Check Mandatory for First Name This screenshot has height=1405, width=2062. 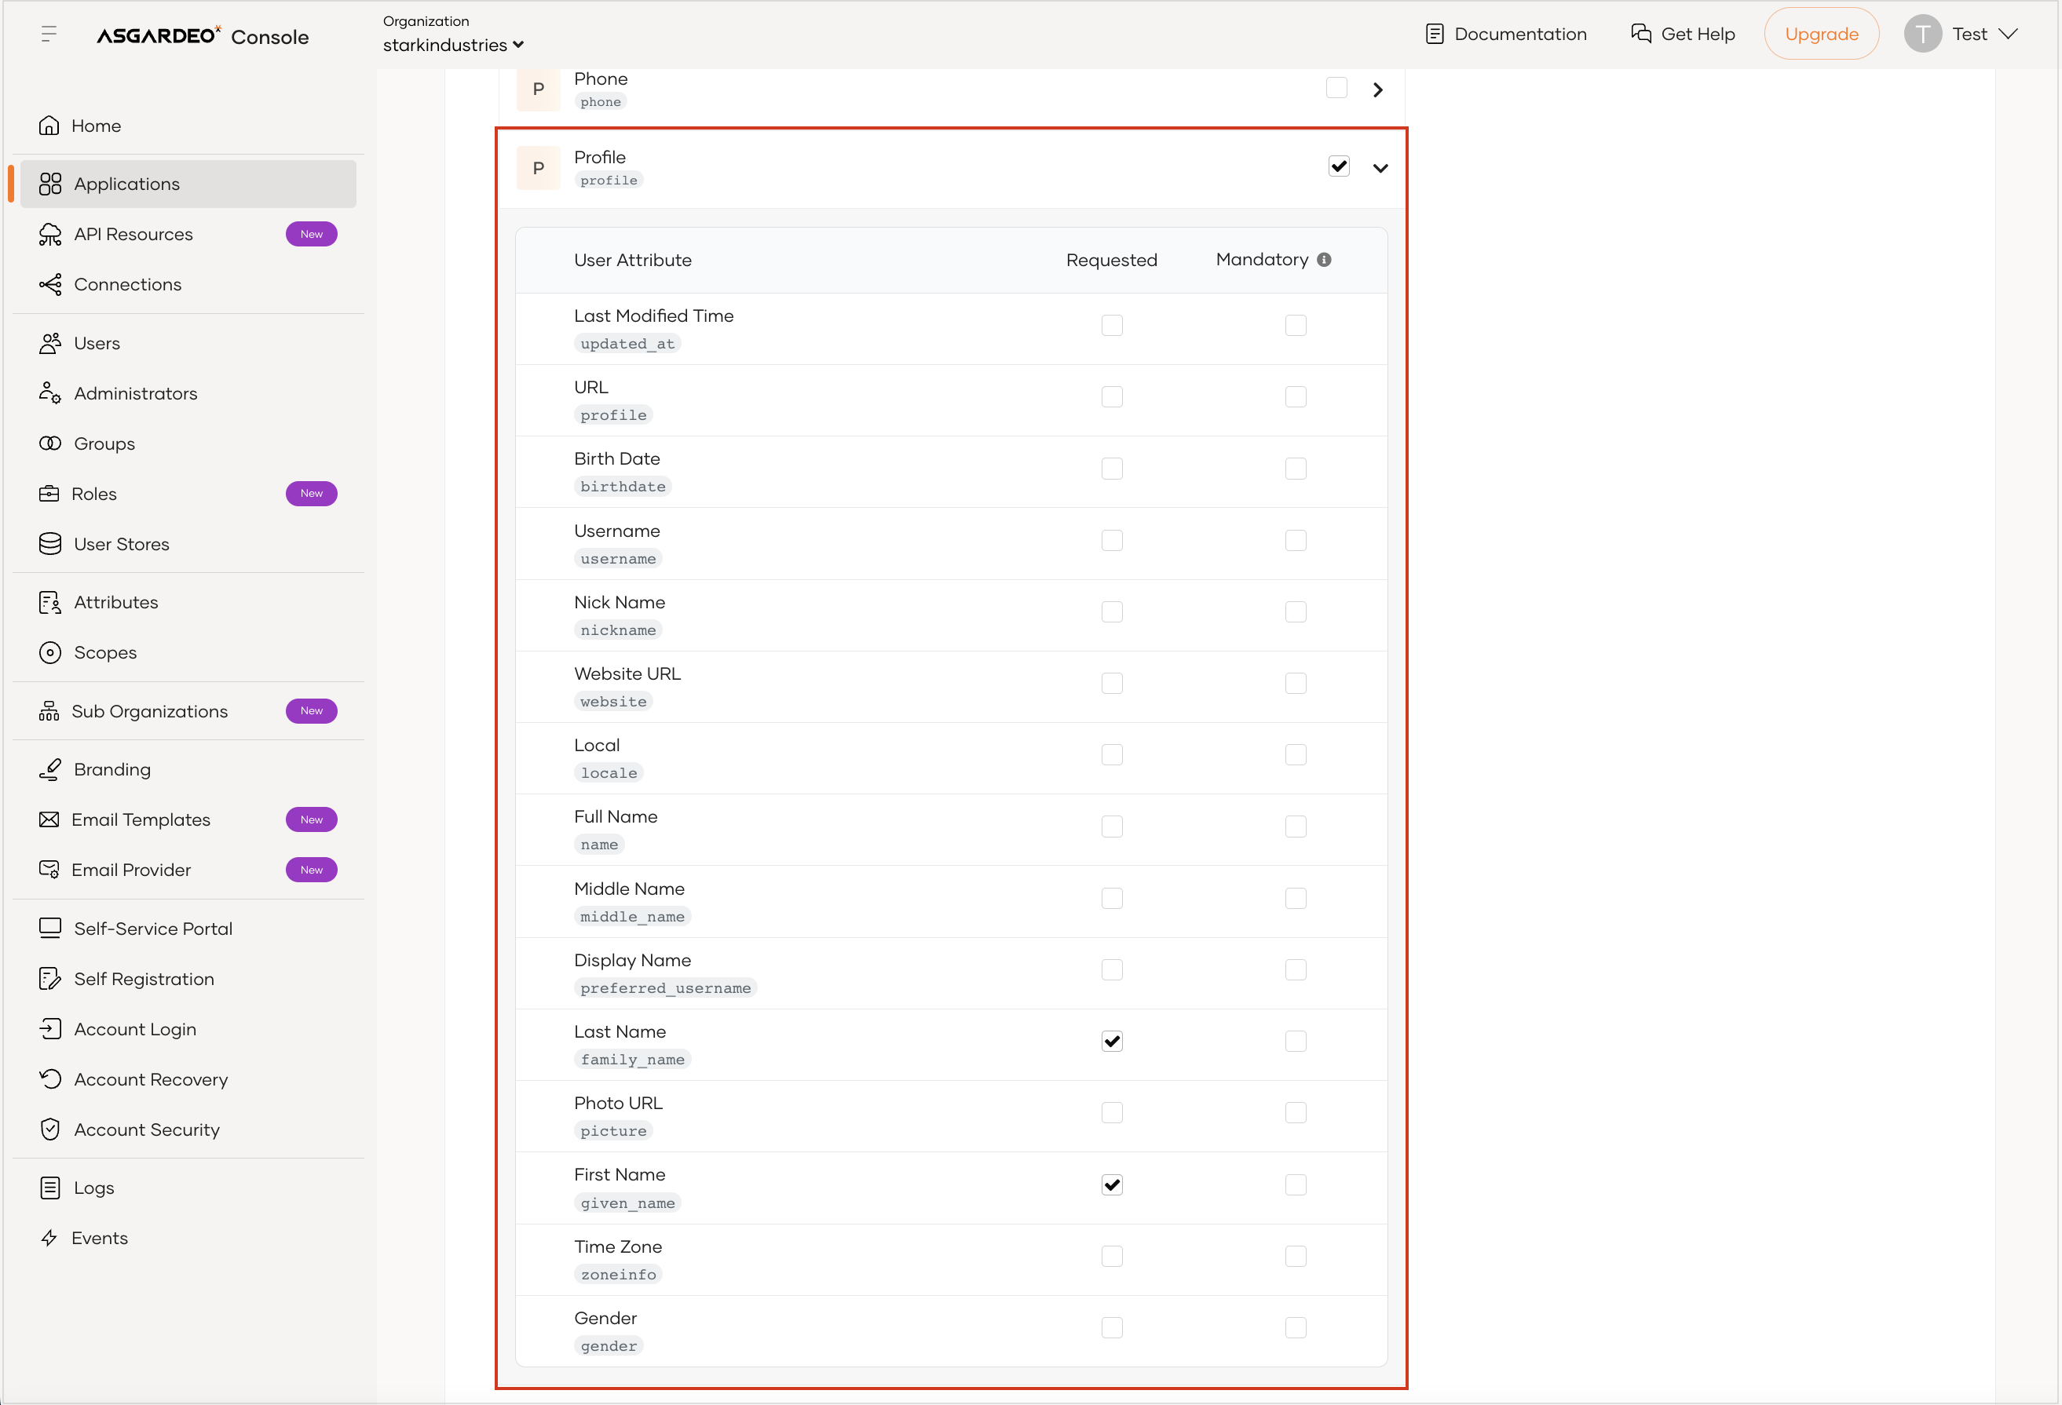[x=1296, y=1185]
